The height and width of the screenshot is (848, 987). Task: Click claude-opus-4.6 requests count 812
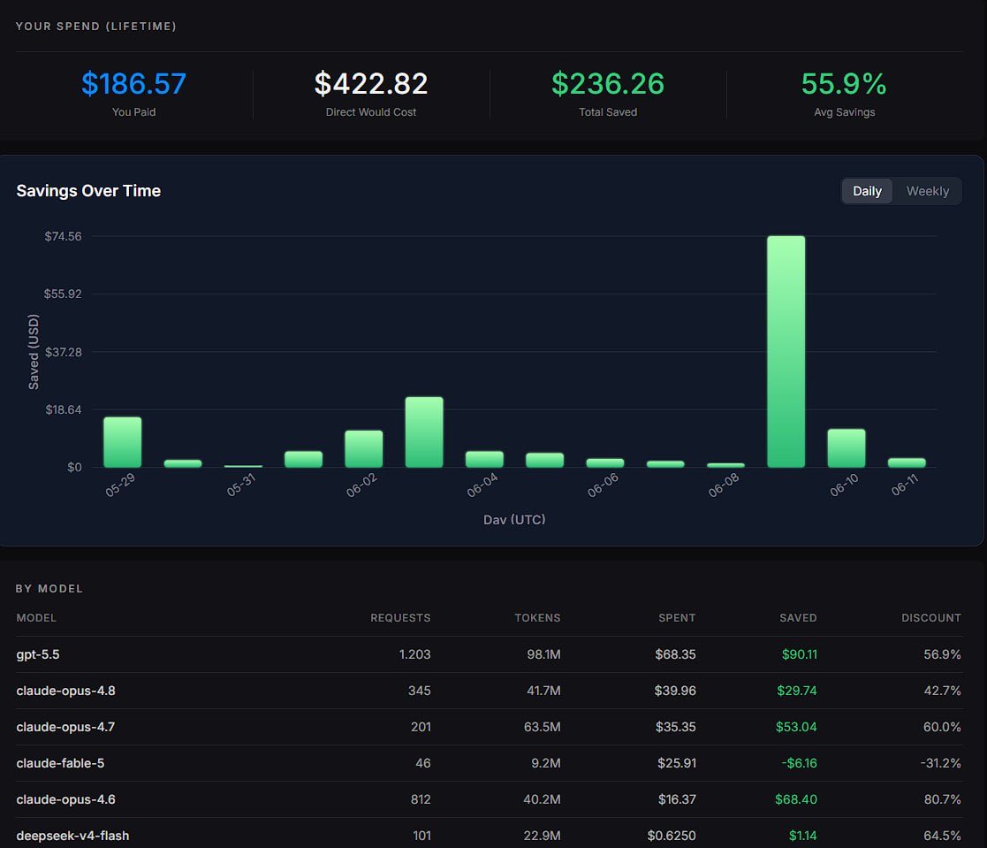pyautogui.click(x=421, y=798)
